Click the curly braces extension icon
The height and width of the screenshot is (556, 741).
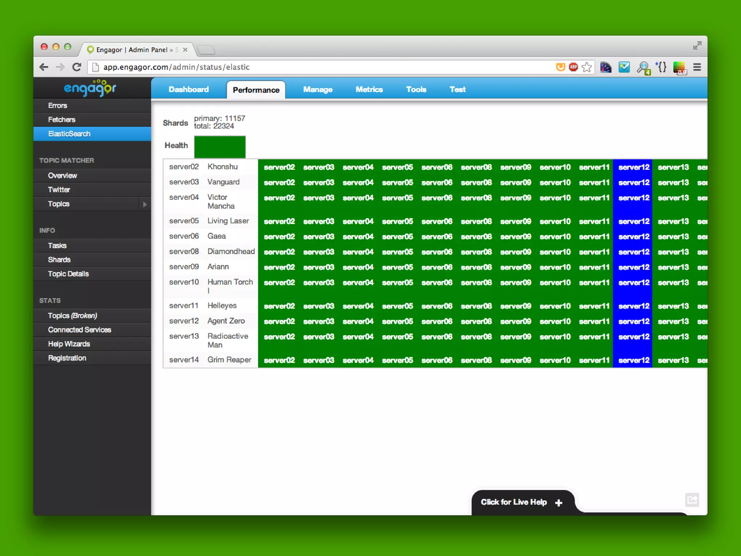point(662,67)
